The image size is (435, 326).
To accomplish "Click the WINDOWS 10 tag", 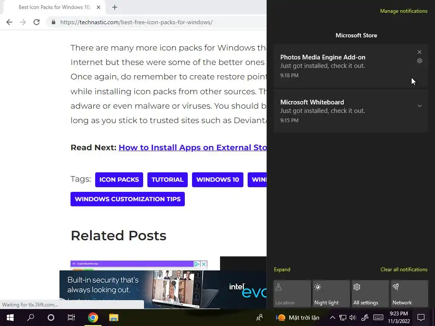I will (x=217, y=180).
